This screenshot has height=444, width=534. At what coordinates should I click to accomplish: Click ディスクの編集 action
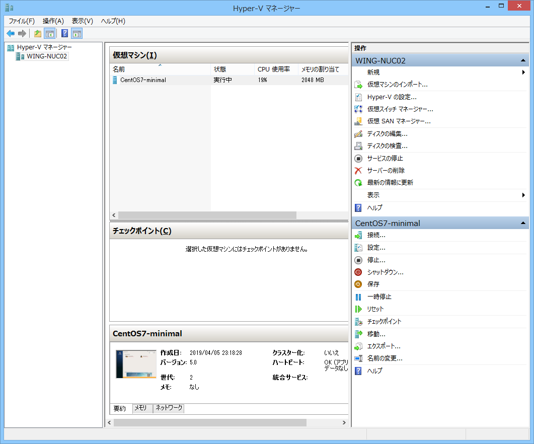387,133
